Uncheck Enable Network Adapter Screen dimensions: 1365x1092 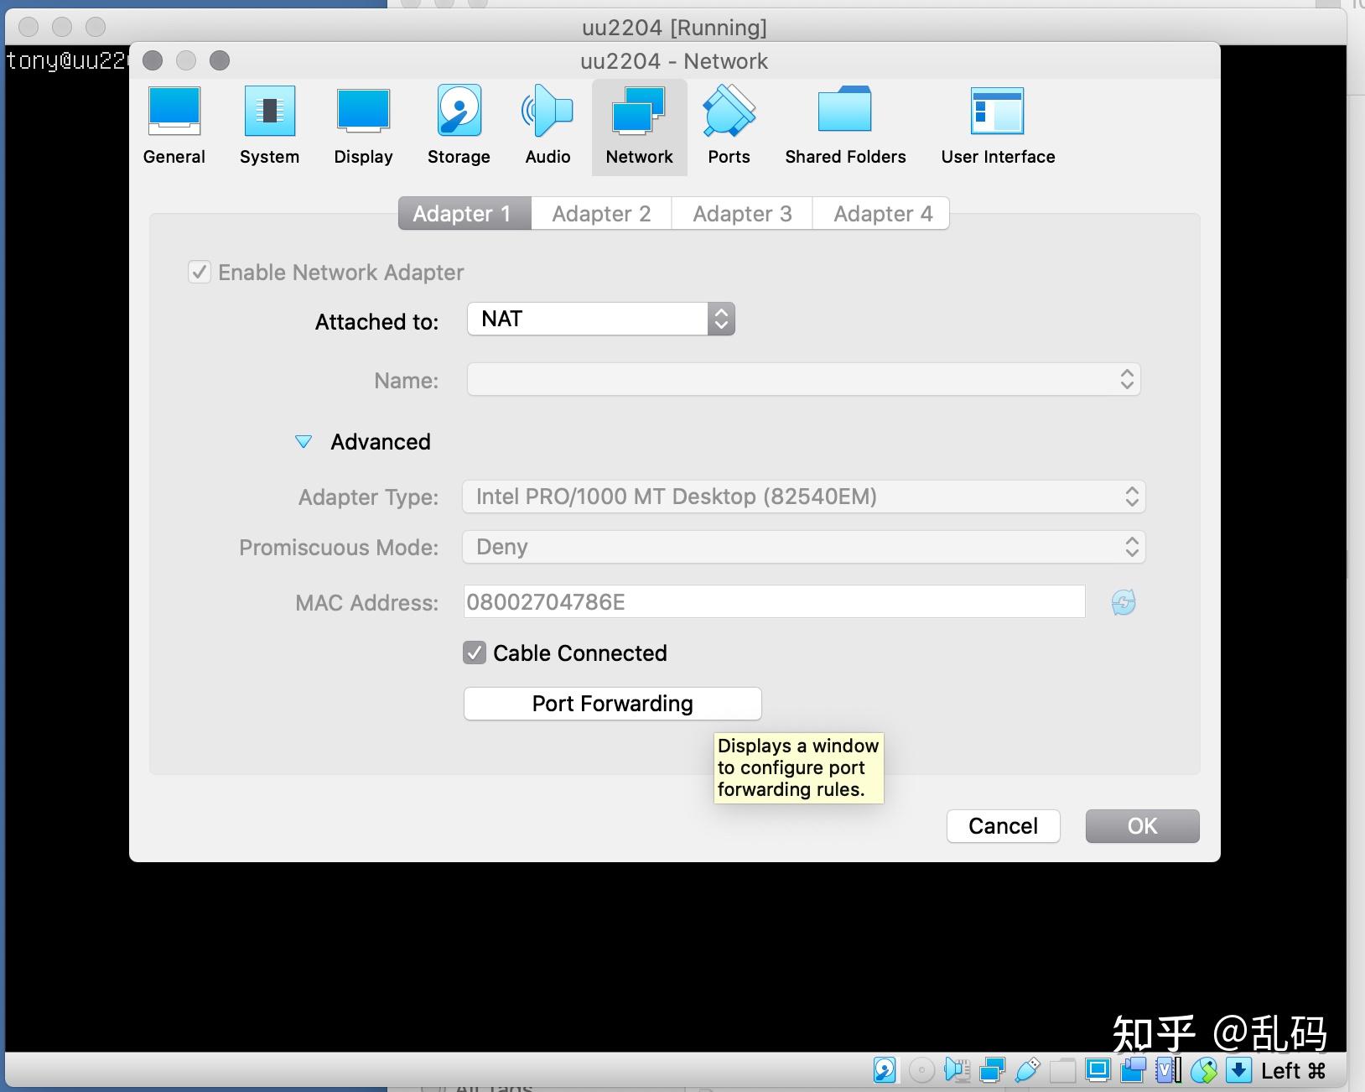[x=200, y=273]
